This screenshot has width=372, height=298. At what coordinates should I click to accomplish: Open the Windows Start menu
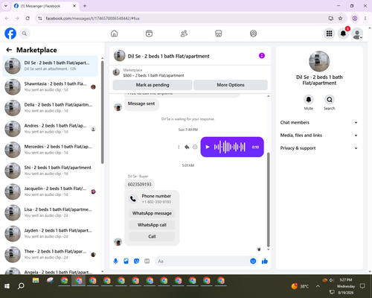[7, 286]
